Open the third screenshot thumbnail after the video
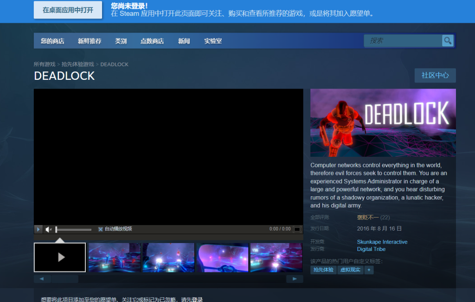The image size is (475, 302). (222, 257)
